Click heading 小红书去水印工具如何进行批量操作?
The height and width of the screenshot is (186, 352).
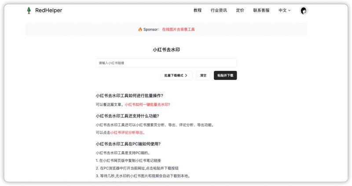click(129, 95)
